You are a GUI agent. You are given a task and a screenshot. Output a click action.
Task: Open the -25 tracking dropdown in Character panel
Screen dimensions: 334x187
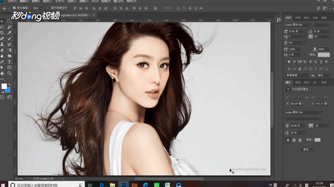click(329, 37)
